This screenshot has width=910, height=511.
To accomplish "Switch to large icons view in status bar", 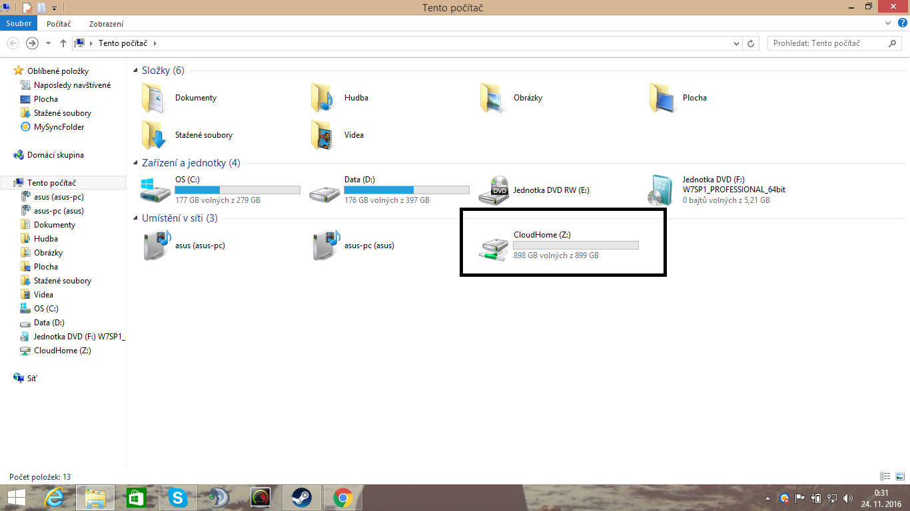I will click(900, 476).
